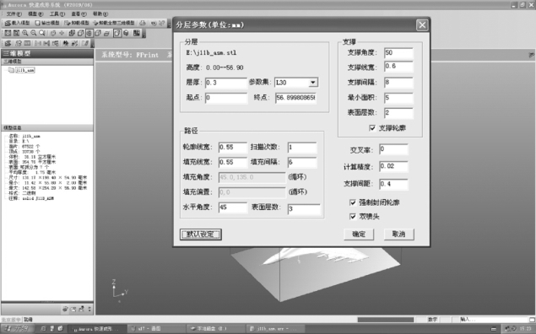Click the 卸载模型 unload model toolbar button
Screen dimensions: 536x334
(x=76, y=23)
